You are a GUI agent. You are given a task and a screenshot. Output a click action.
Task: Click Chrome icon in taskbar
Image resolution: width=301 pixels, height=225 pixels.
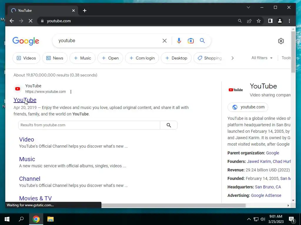point(36,219)
